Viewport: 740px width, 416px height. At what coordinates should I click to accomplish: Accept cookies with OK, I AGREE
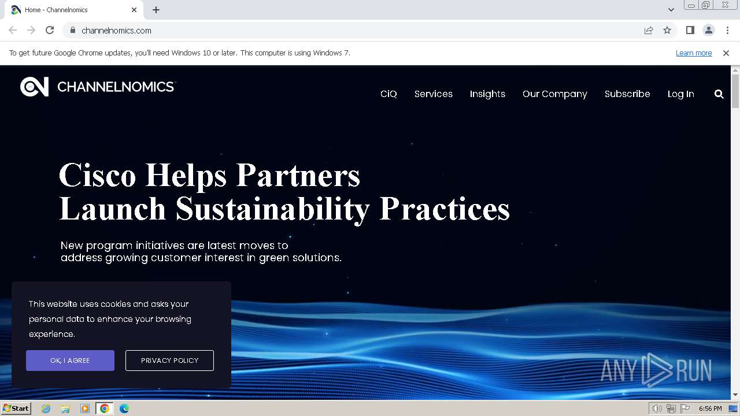point(70,361)
